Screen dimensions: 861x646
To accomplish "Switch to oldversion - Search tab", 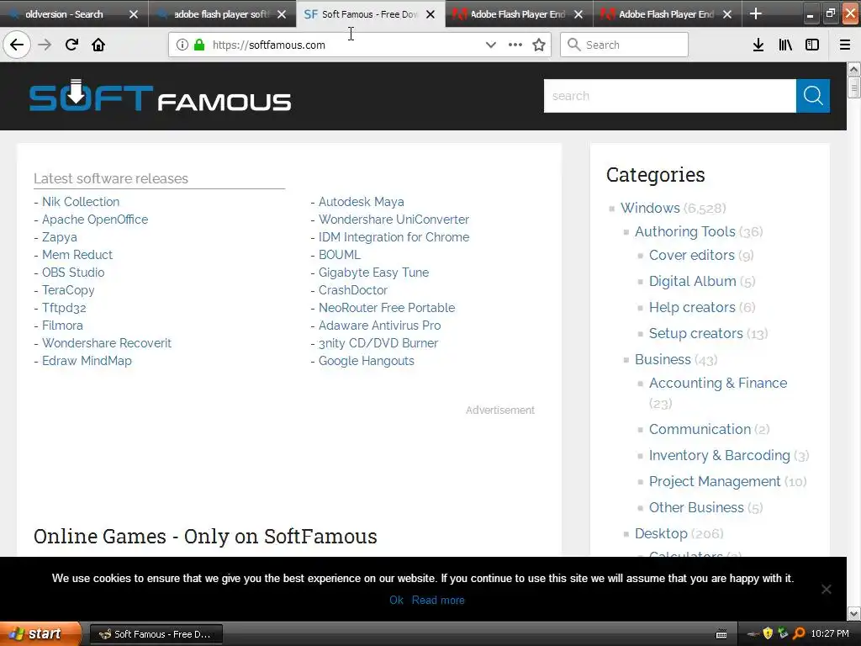I will pyautogui.click(x=64, y=14).
